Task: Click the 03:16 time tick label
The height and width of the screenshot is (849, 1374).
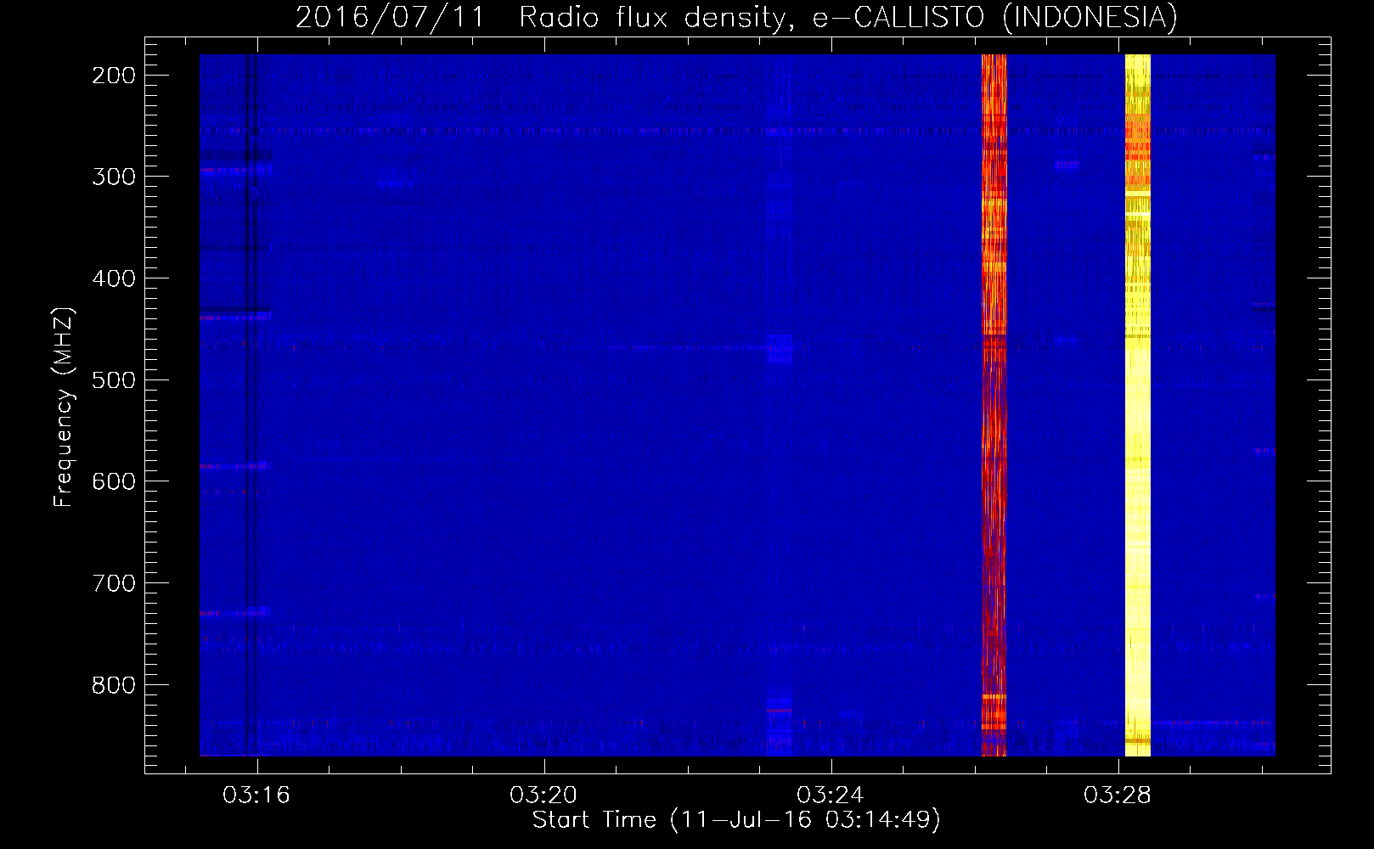Action: point(256,795)
